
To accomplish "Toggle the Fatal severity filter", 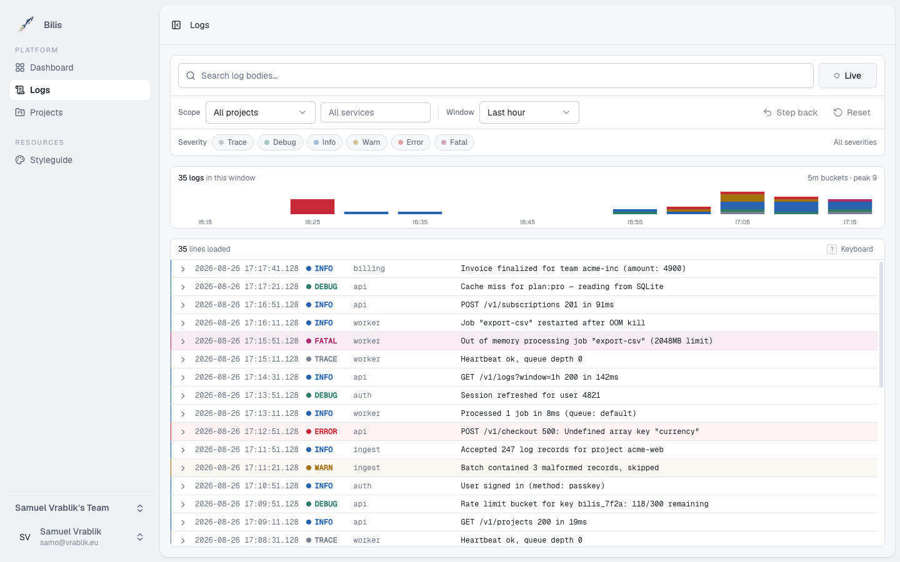I will click(x=454, y=142).
